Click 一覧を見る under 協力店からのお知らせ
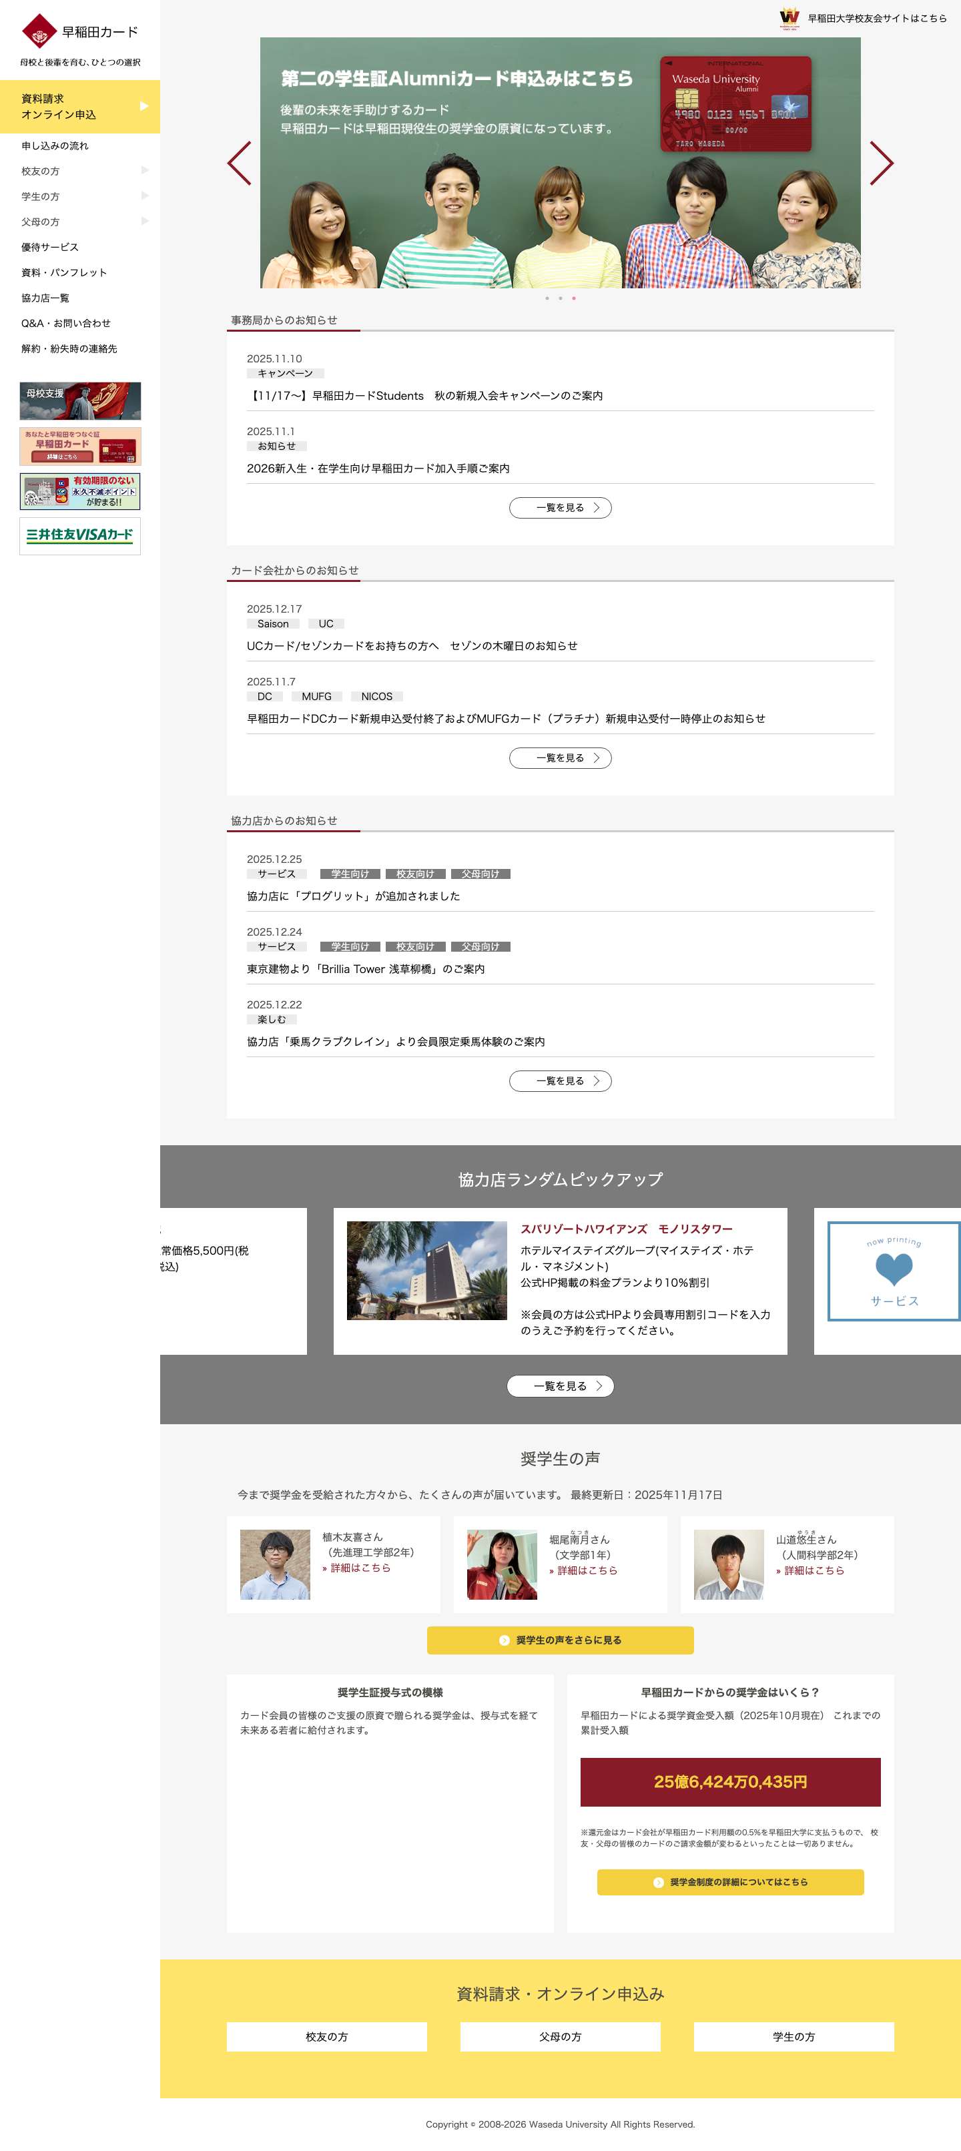Screen dimensions: 961x2151 click(x=560, y=1081)
